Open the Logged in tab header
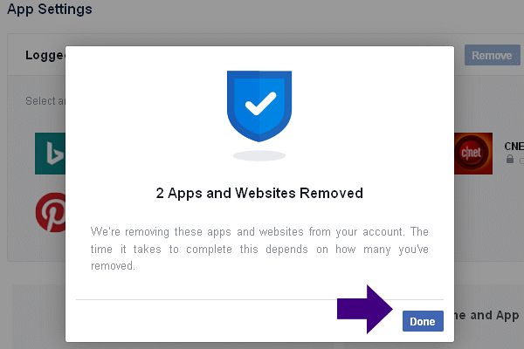The image size is (524, 349). click(x=45, y=55)
